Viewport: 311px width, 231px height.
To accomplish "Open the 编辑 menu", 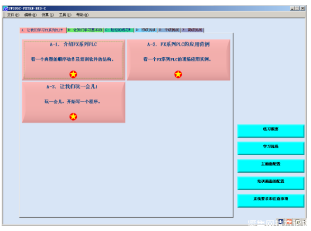I will point(30,15).
